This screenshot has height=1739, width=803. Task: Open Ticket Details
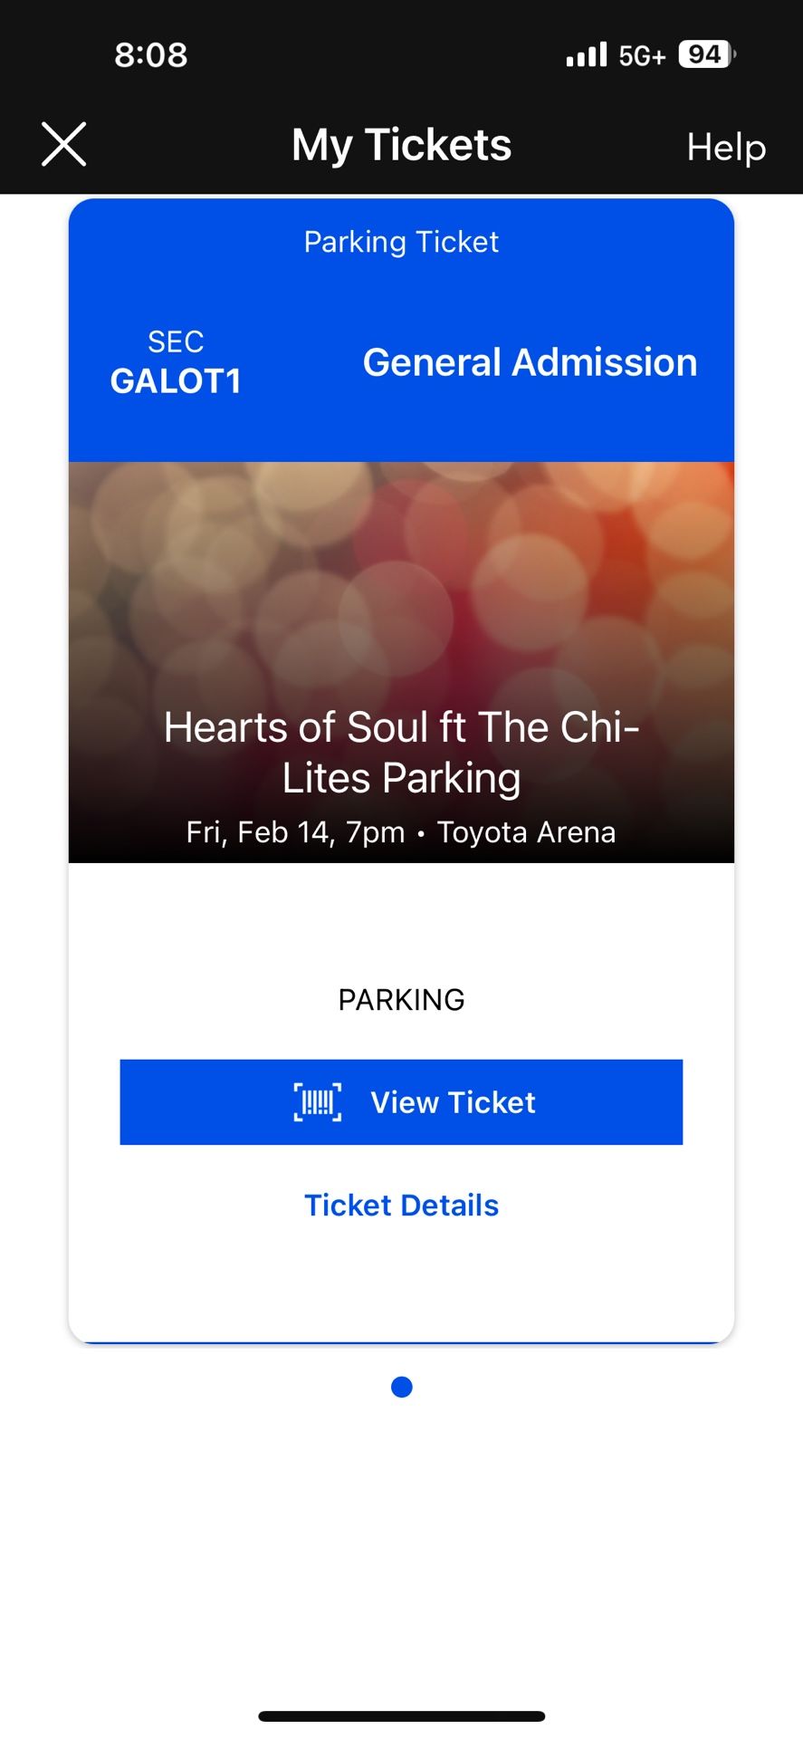[401, 1206]
